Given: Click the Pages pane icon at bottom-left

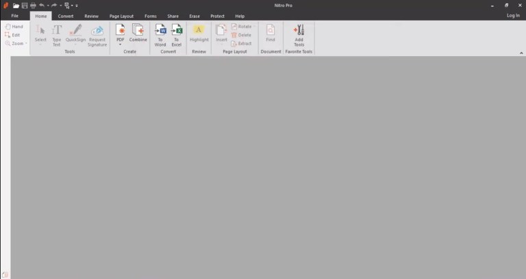Looking at the screenshot, I should tap(5, 275).
